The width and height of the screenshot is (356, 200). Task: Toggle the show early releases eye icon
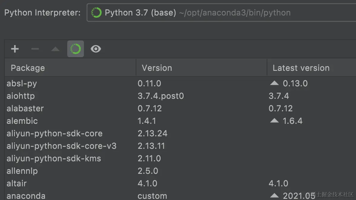point(96,49)
